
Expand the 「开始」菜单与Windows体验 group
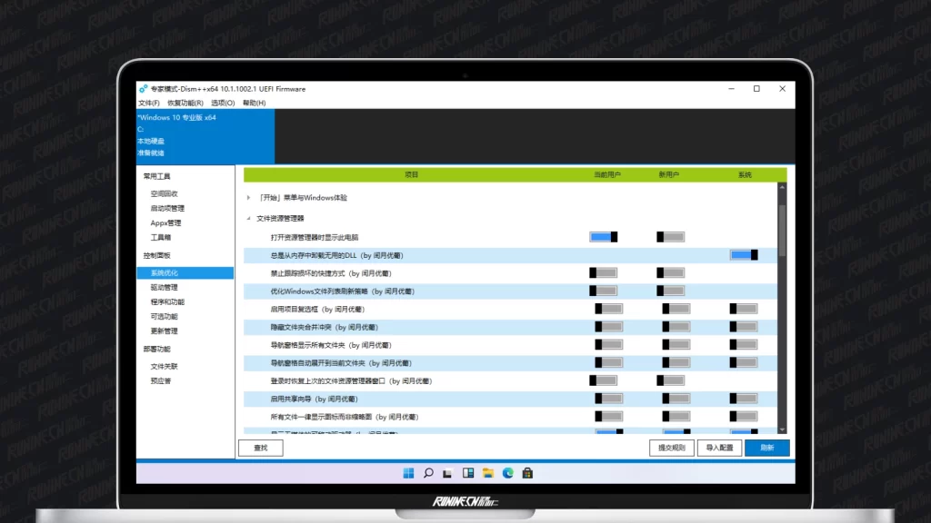[249, 198]
